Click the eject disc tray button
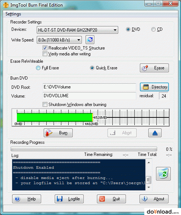181x215 pixels. (x=155, y=133)
